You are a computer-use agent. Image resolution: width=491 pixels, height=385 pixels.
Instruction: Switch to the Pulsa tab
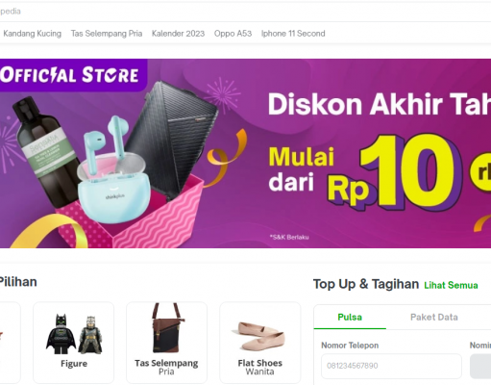click(350, 317)
